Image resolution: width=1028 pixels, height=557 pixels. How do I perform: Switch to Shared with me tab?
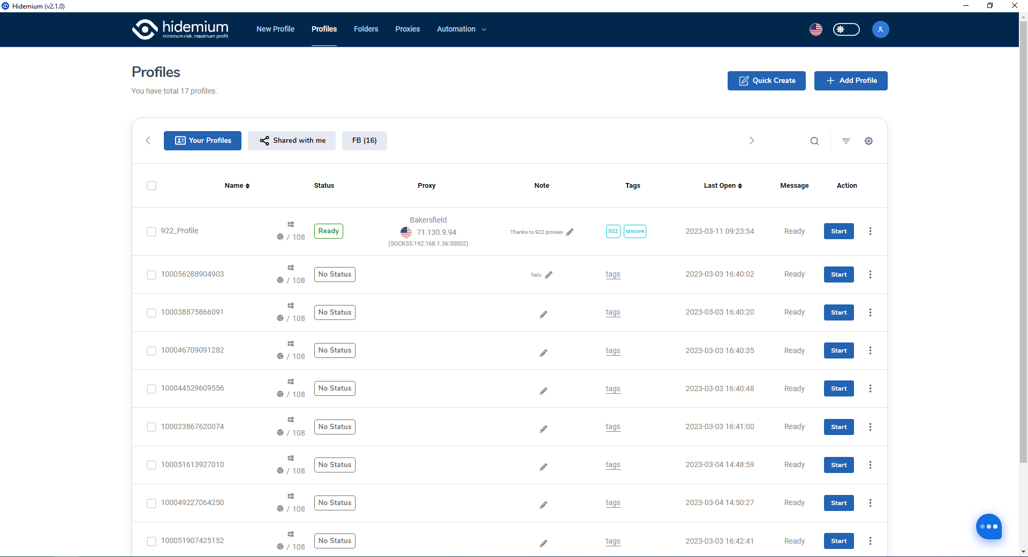click(292, 141)
